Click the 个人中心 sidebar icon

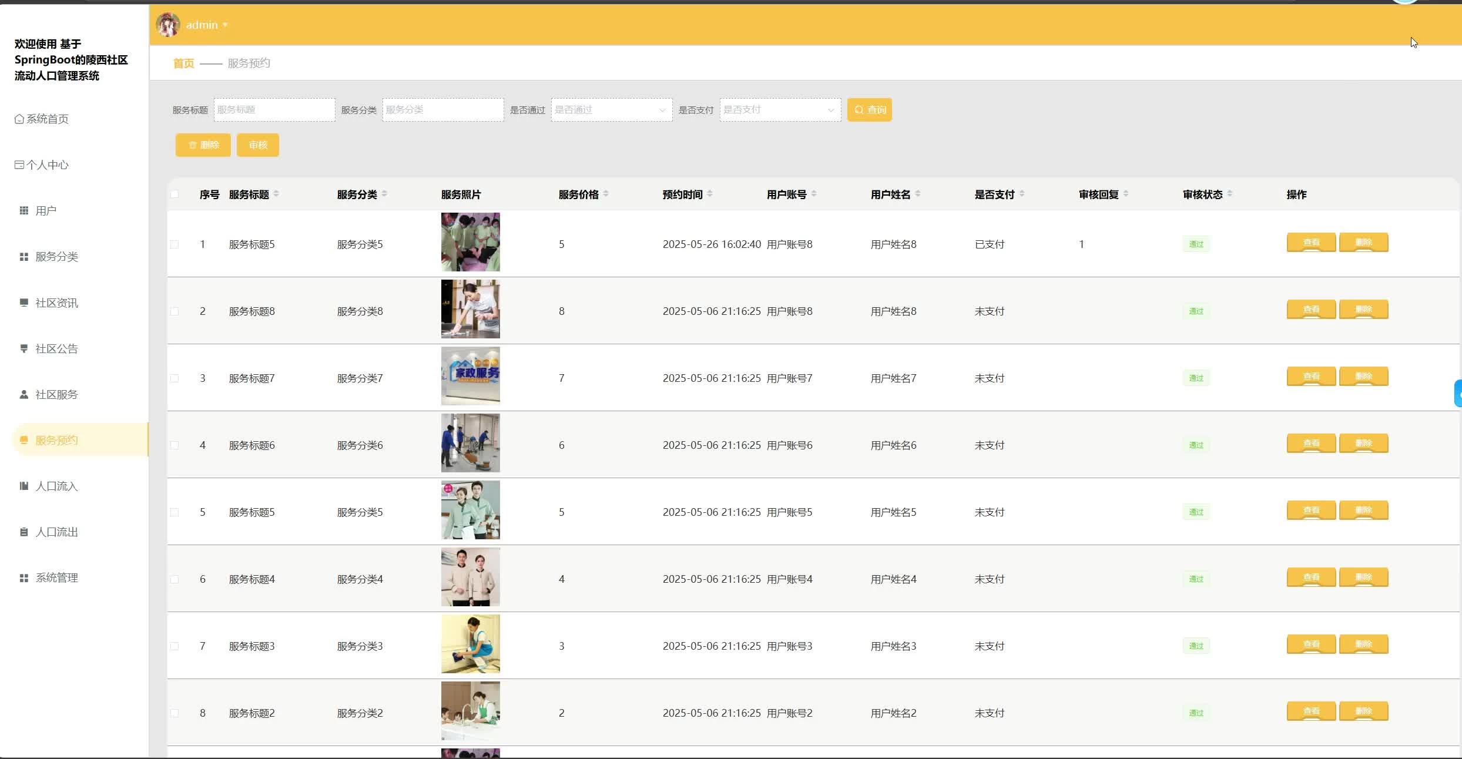pos(19,165)
